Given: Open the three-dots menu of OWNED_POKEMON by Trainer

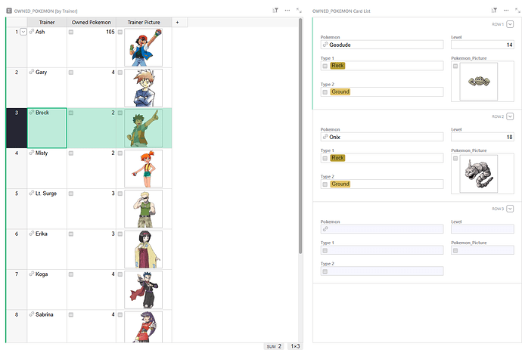Looking at the screenshot, I should 287,11.
